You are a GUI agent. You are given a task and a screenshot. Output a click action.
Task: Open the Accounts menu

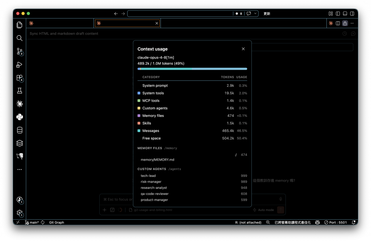[20, 200]
